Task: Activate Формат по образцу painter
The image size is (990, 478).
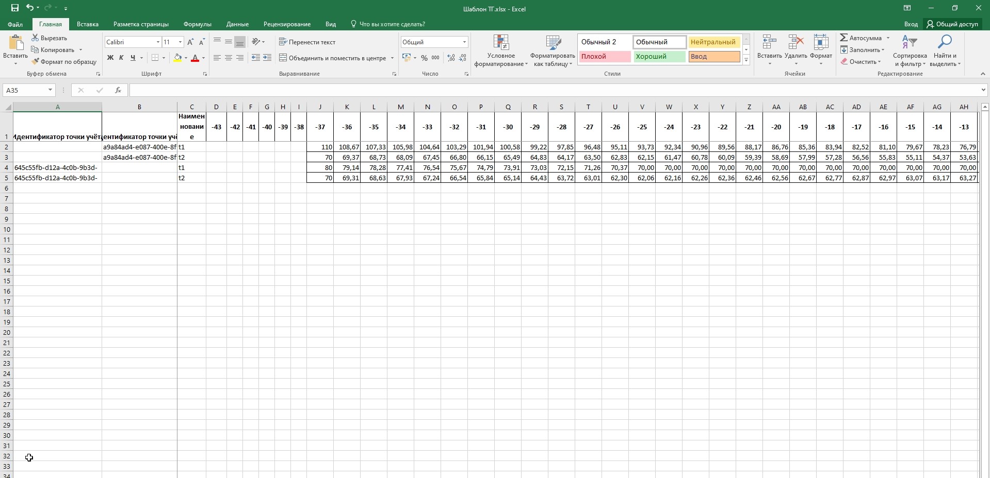Action: [x=64, y=62]
